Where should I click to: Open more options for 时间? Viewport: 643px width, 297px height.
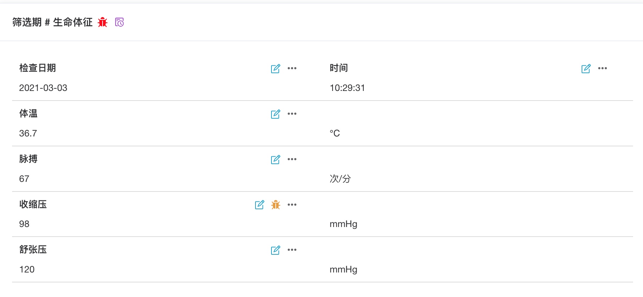(603, 68)
